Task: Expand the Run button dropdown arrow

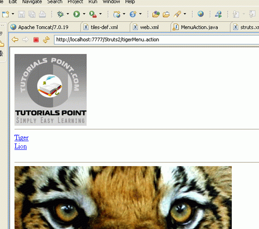Action: coord(84,14)
